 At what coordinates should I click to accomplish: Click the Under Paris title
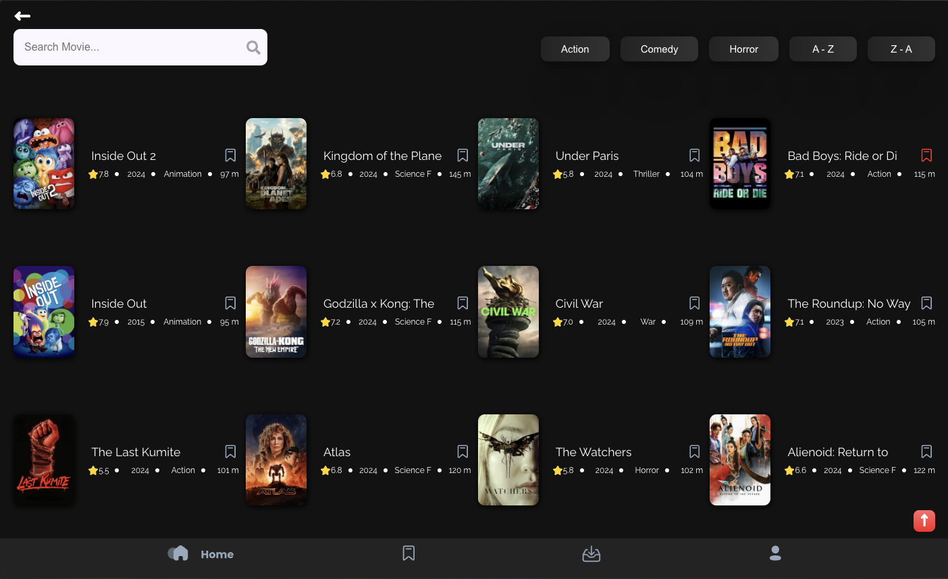coord(587,156)
